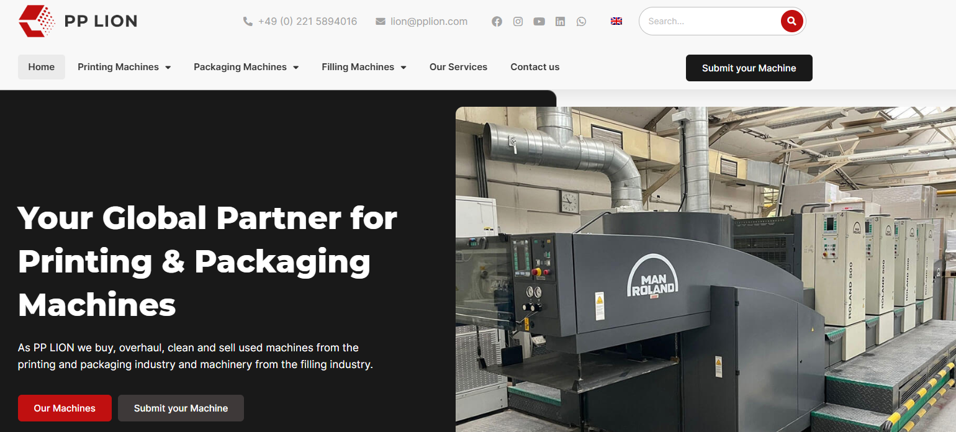Click the PP LION logo
Image resolution: width=956 pixels, height=432 pixels.
(78, 21)
